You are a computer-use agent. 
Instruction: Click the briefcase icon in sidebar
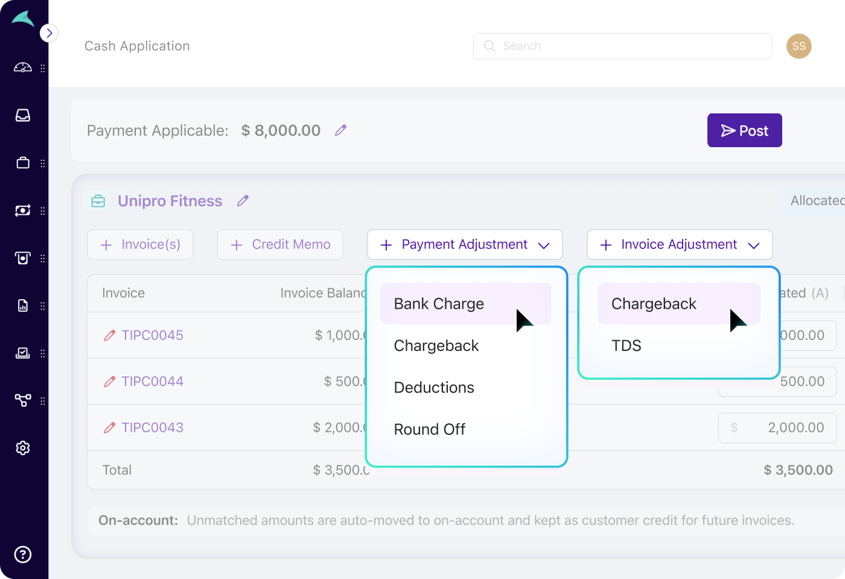(23, 163)
